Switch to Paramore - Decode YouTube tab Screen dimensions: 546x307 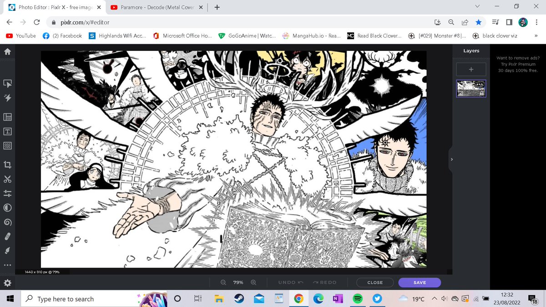[158, 7]
